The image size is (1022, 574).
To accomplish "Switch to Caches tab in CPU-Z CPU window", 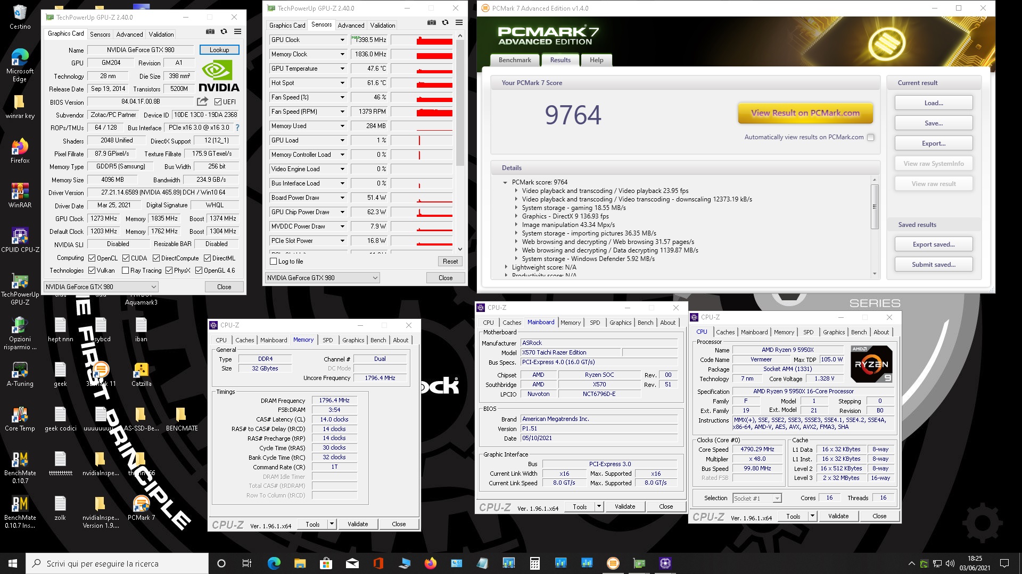I will tap(725, 332).
